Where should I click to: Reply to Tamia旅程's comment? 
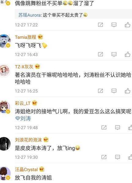pyautogui.click(x=114, y=54)
